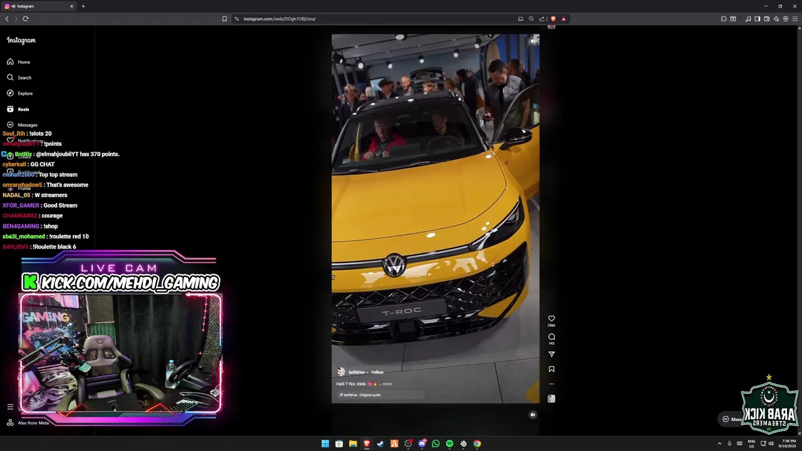Click the Instagram logo
Screen dimensions: 802x451
pos(21,41)
